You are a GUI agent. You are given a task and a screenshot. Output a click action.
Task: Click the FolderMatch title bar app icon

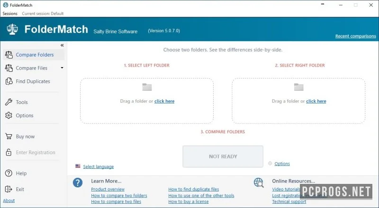click(5, 5)
